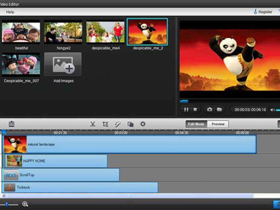
Task: Click the left arrow on the timeline scrollbar
Action: (x=4, y=196)
